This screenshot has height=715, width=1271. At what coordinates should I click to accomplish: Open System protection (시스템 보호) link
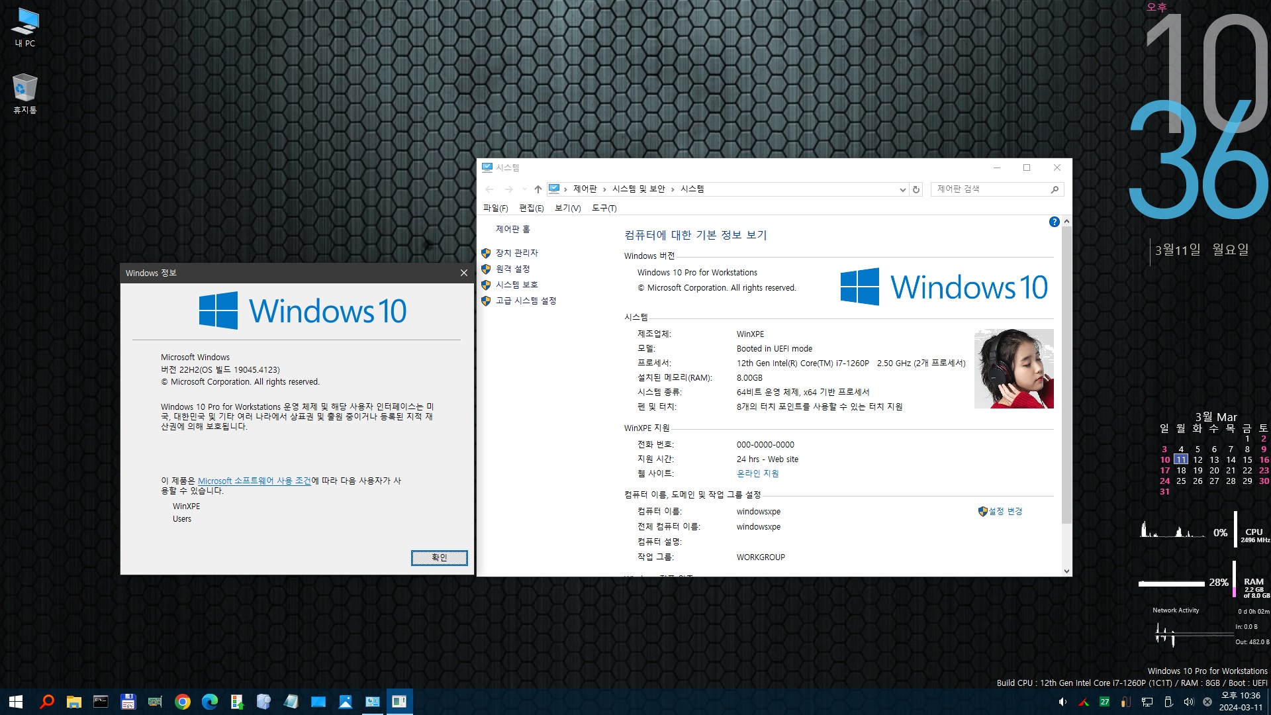pos(516,285)
